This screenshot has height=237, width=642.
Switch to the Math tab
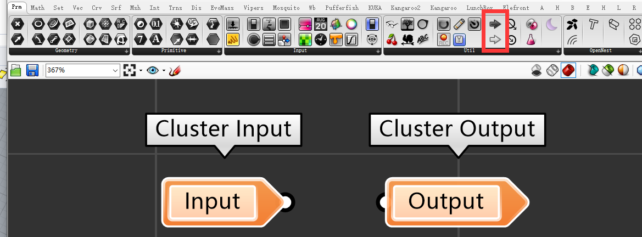[37, 8]
